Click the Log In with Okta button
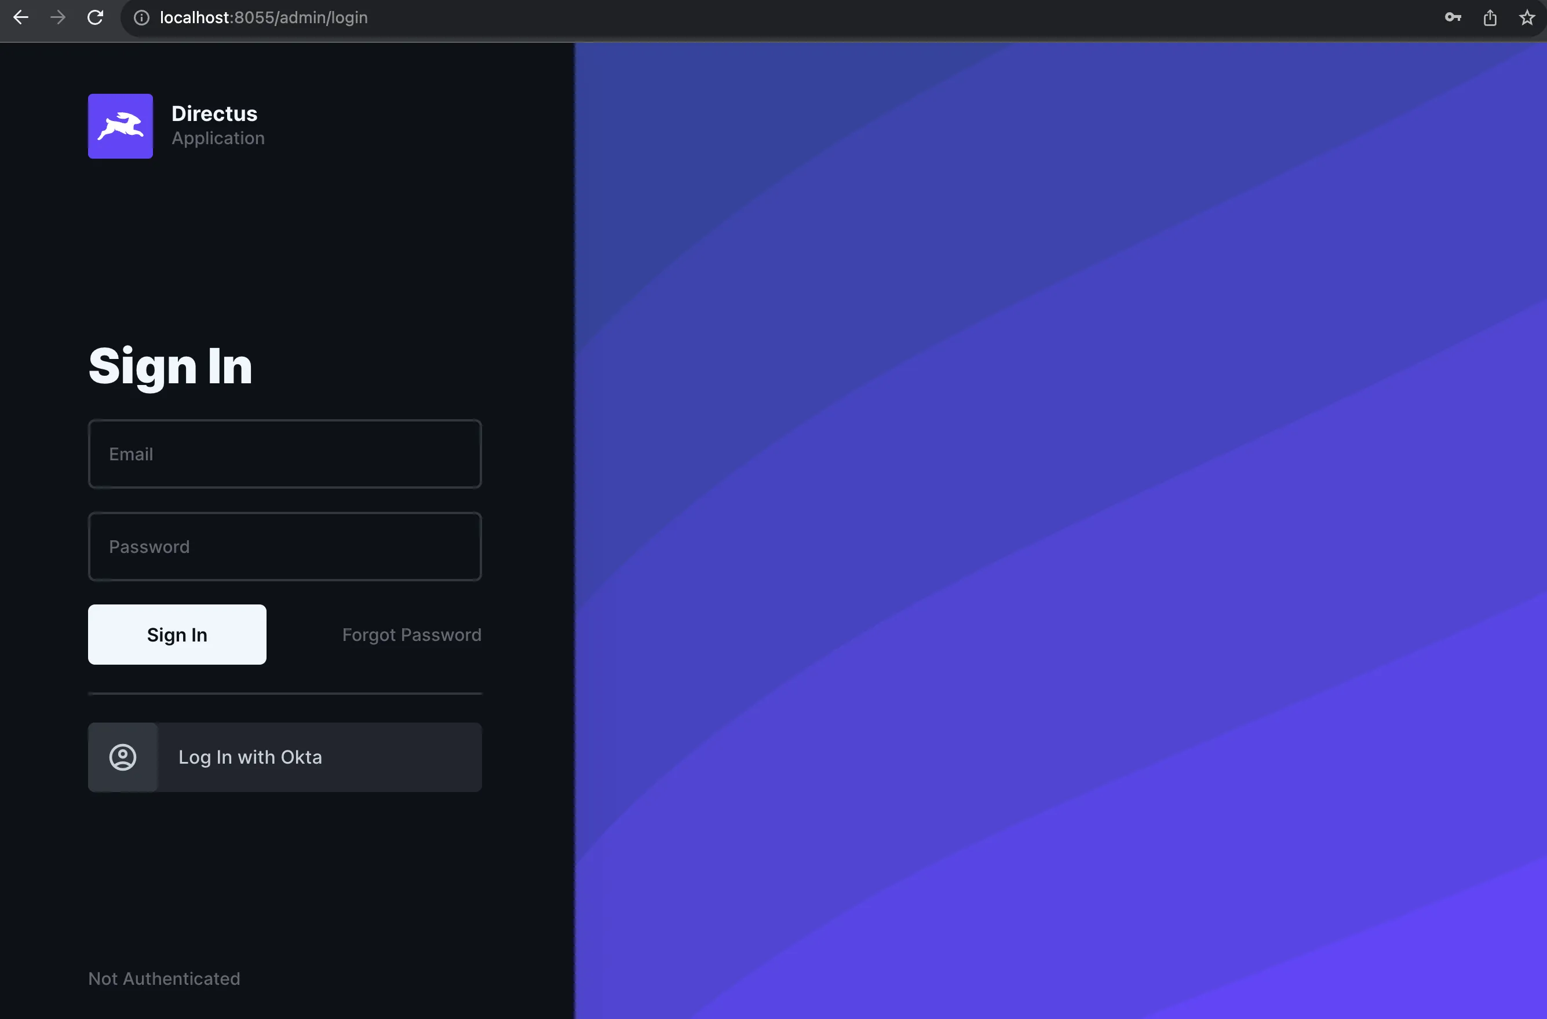 coord(285,757)
